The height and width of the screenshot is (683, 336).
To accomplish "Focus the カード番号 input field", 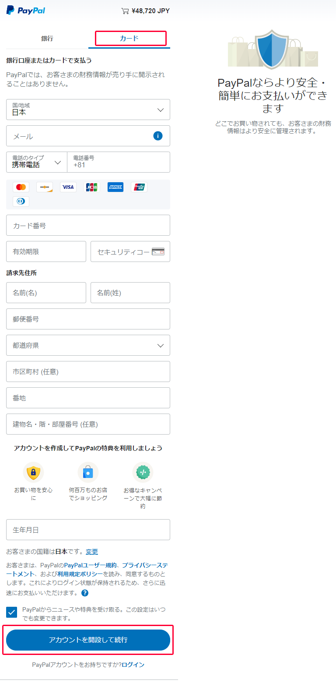I will pyautogui.click(x=88, y=225).
